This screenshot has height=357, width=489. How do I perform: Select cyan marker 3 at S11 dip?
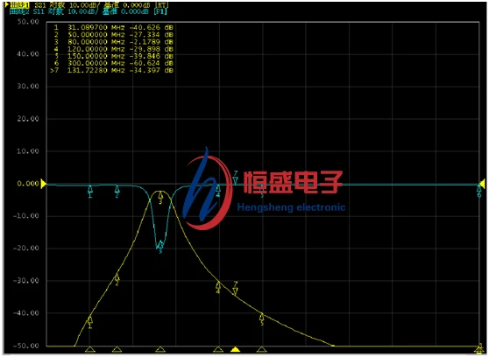(x=160, y=247)
